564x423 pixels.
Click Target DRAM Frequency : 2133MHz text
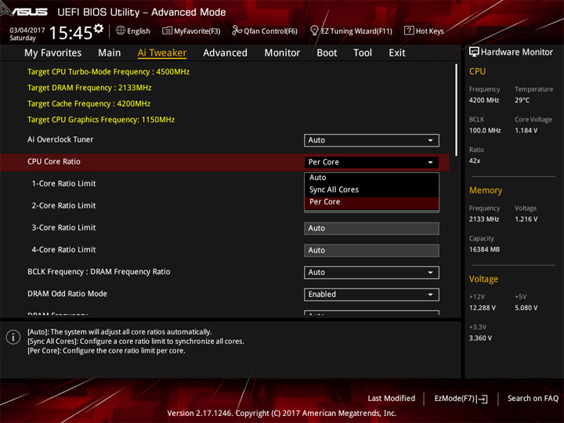click(x=89, y=88)
